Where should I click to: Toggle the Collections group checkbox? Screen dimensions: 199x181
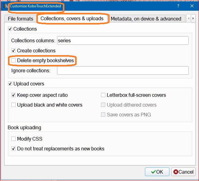coord(10,29)
